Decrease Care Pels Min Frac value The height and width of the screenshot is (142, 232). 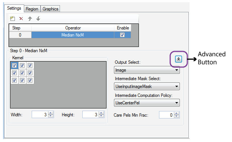click(177, 117)
